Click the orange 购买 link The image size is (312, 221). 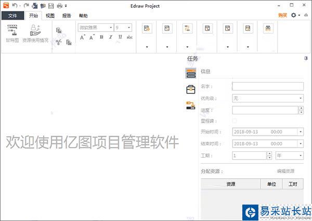pos(282,15)
